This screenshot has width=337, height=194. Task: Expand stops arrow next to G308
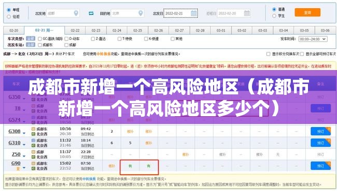point(24,133)
